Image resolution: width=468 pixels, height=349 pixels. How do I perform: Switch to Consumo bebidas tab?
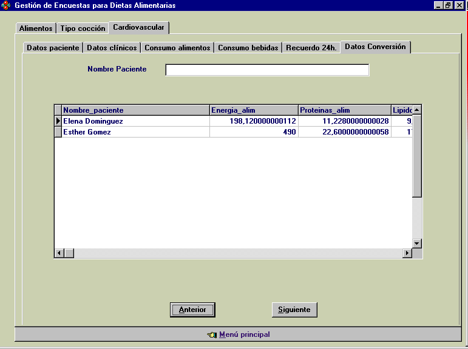point(248,48)
